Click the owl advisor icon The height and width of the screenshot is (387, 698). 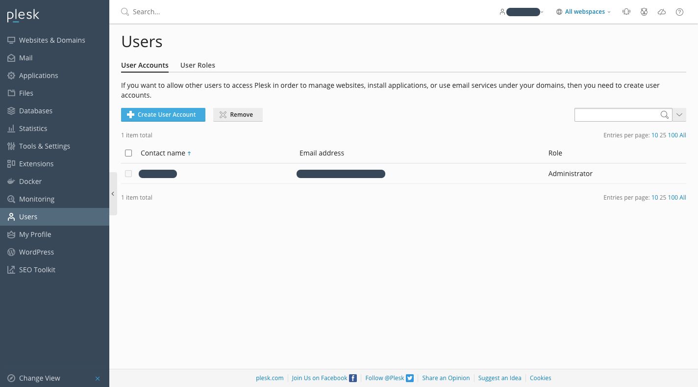click(x=644, y=12)
